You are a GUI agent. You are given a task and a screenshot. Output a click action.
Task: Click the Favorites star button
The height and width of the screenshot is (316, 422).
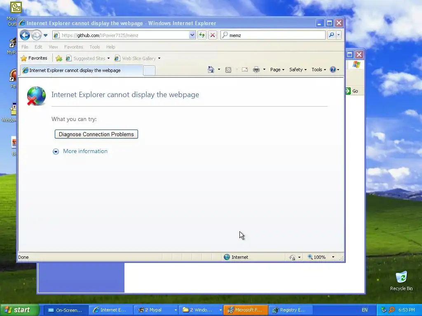(34, 58)
